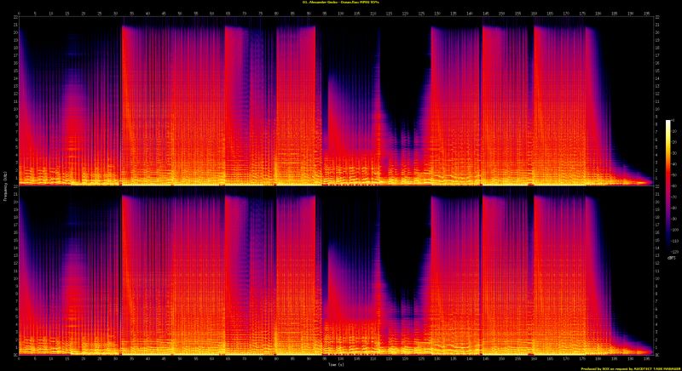The image size is (682, 371).
Task: Click the "Frequency (kHz)" axis label
Action: pos(4,185)
